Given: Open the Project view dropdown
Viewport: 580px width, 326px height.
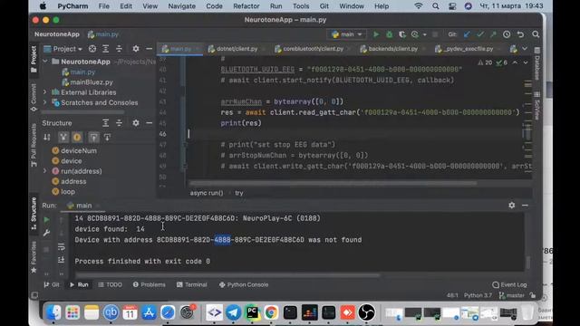Looking at the screenshot, I should (63, 49).
